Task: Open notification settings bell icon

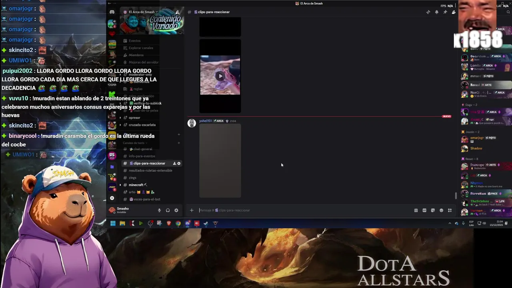Action: (x=436, y=12)
